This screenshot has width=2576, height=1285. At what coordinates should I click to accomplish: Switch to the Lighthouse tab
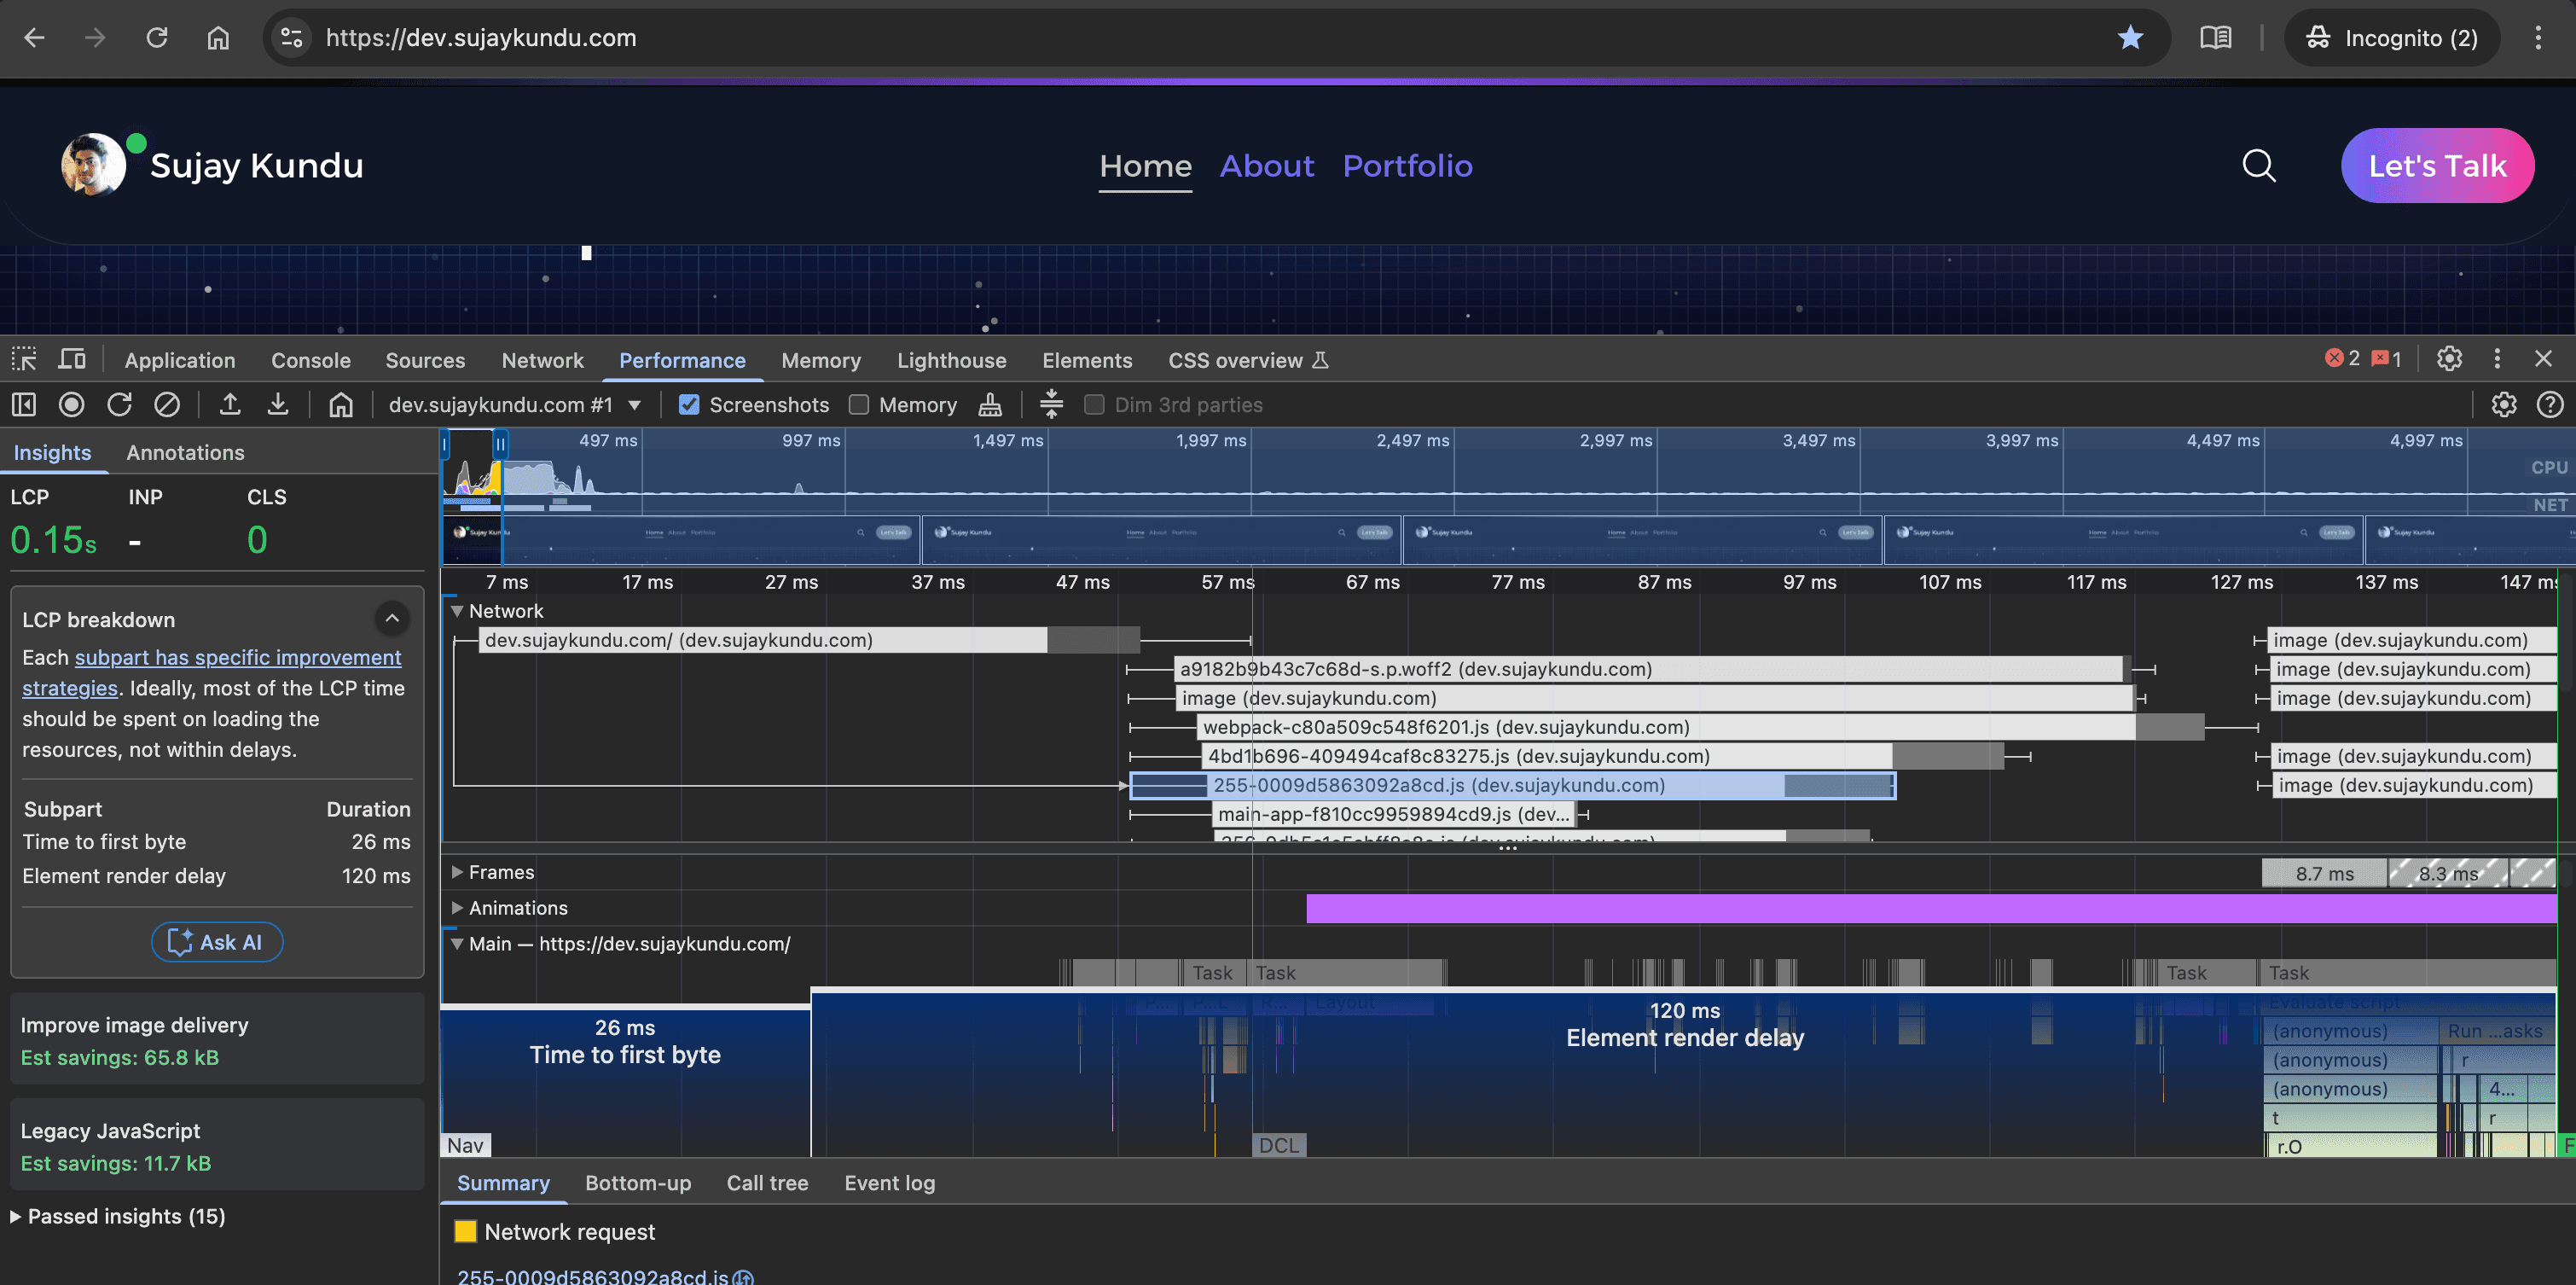pos(951,360)
